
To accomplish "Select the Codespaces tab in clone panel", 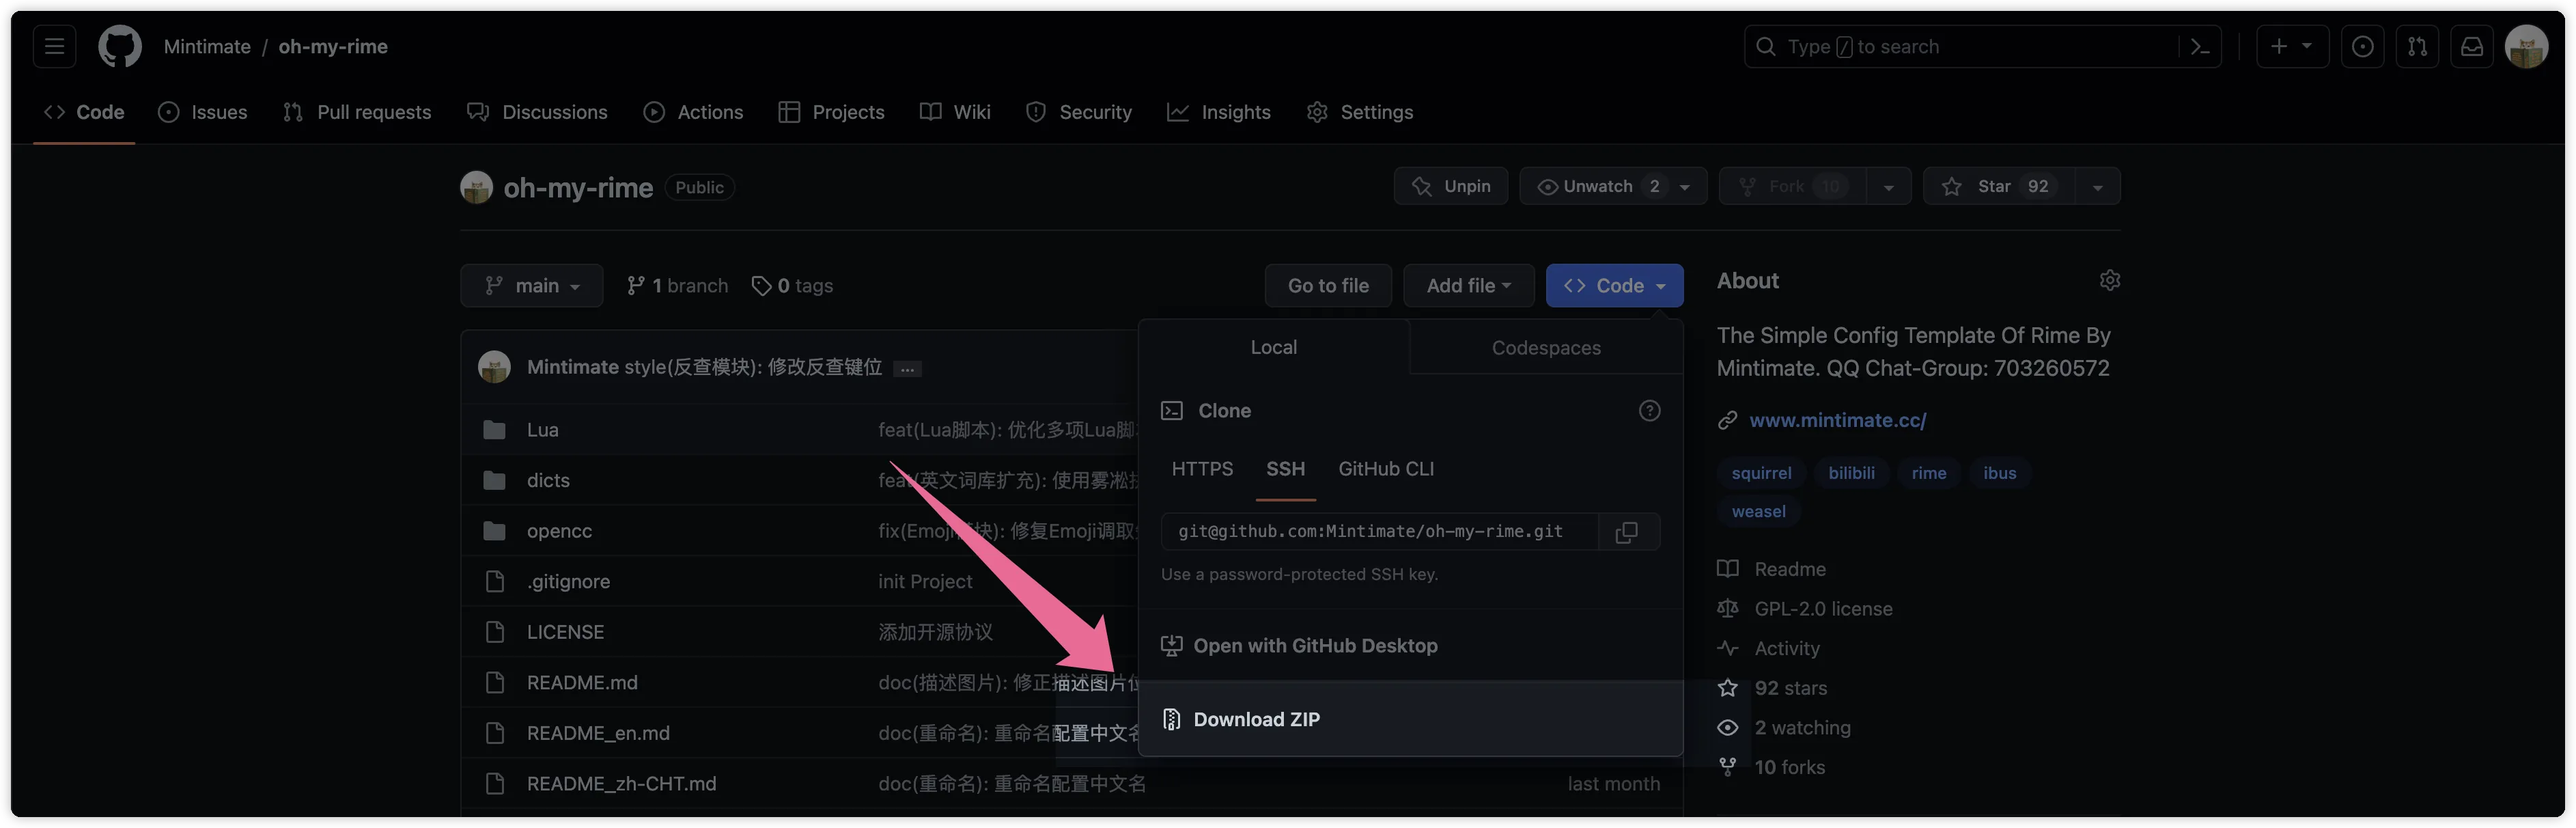I will pyautogui.click(x=1546, y=347).
